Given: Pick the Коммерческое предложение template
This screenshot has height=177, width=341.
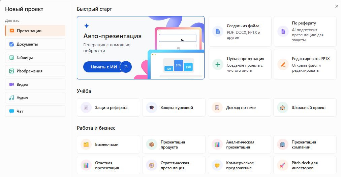Looking at the screenshot, I should coord(240,165).
